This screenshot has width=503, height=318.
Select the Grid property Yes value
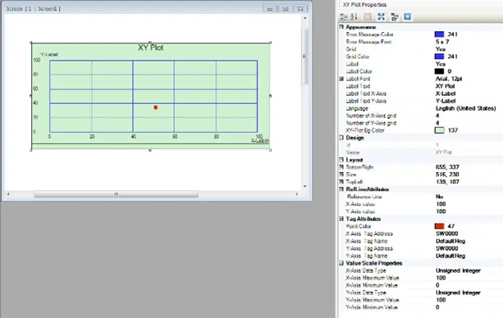pyautogui.click(x=441, y=49)
